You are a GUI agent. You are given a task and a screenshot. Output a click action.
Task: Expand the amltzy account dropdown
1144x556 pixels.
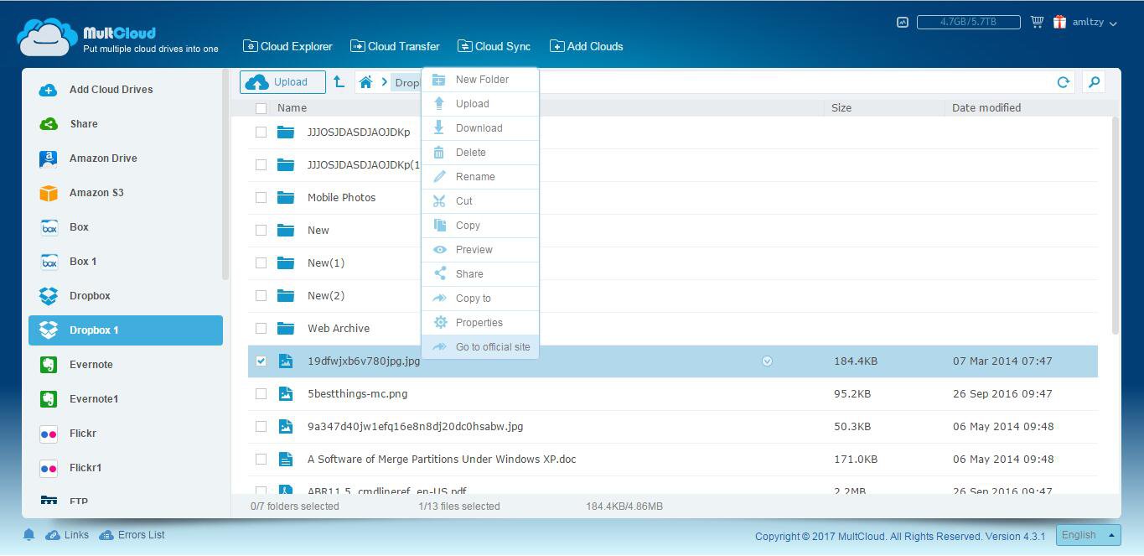click(1094, 23)
